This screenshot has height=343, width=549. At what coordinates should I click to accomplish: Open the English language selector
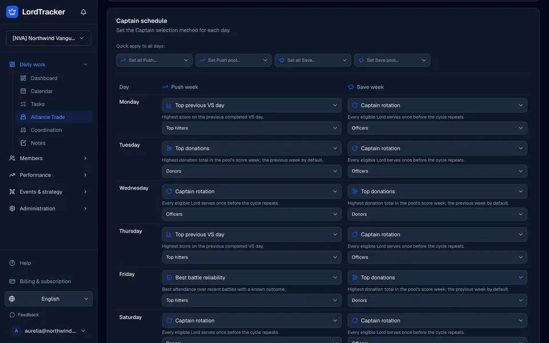tap(49, 299)
